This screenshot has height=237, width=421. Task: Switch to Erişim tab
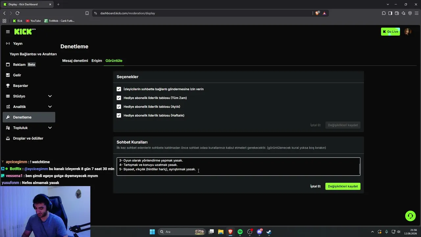tap(97, 61)
